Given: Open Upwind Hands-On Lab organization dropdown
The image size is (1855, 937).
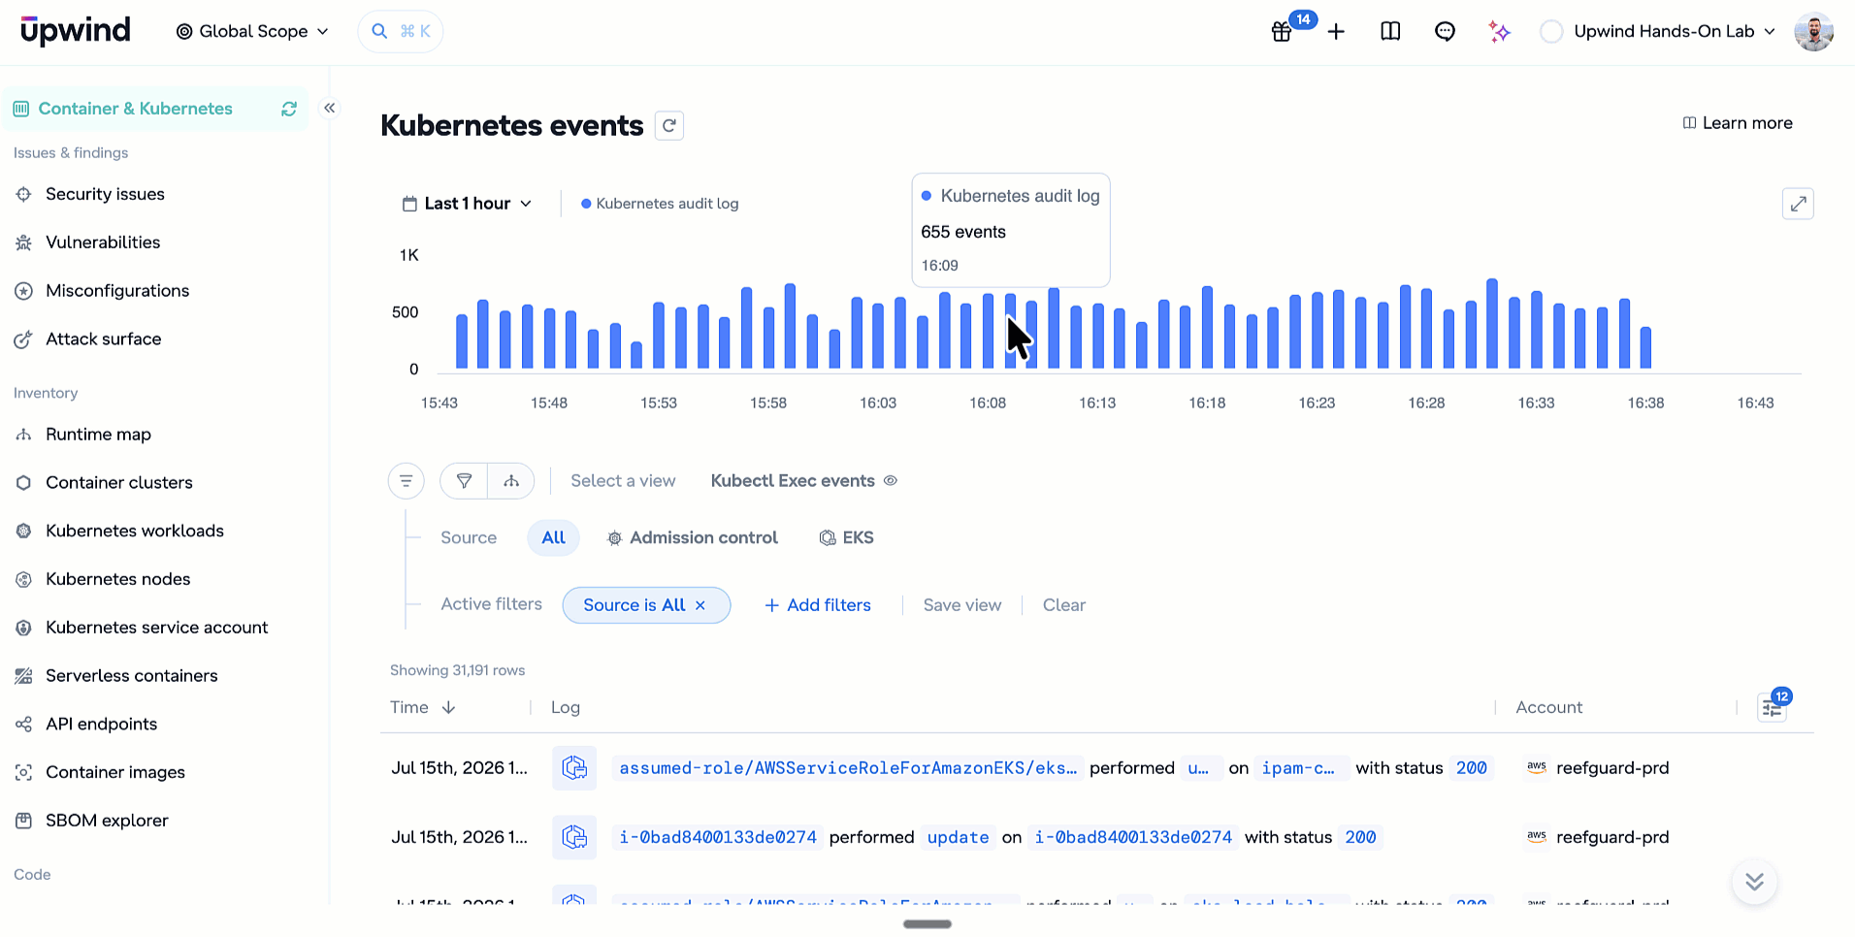Looking at the screenshot, I should coord(1659,31).
